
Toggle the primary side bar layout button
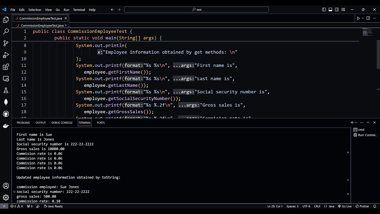click(x=324, y=10)
